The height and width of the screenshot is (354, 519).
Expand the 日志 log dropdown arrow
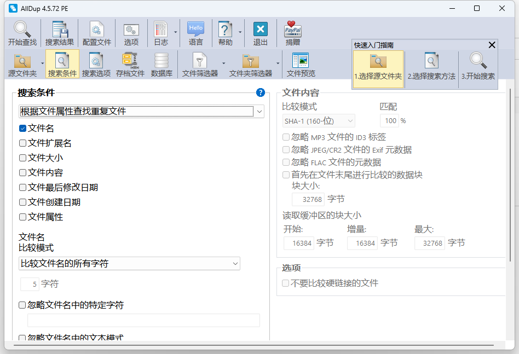tap(176, 32)
